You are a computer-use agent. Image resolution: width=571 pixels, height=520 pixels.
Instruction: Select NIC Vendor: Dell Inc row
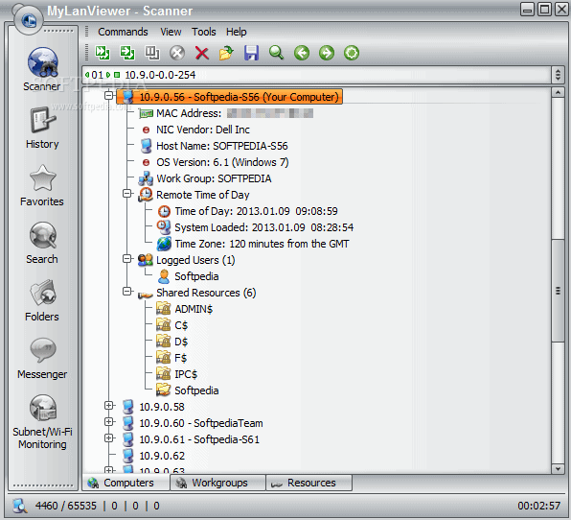[195, 130]
